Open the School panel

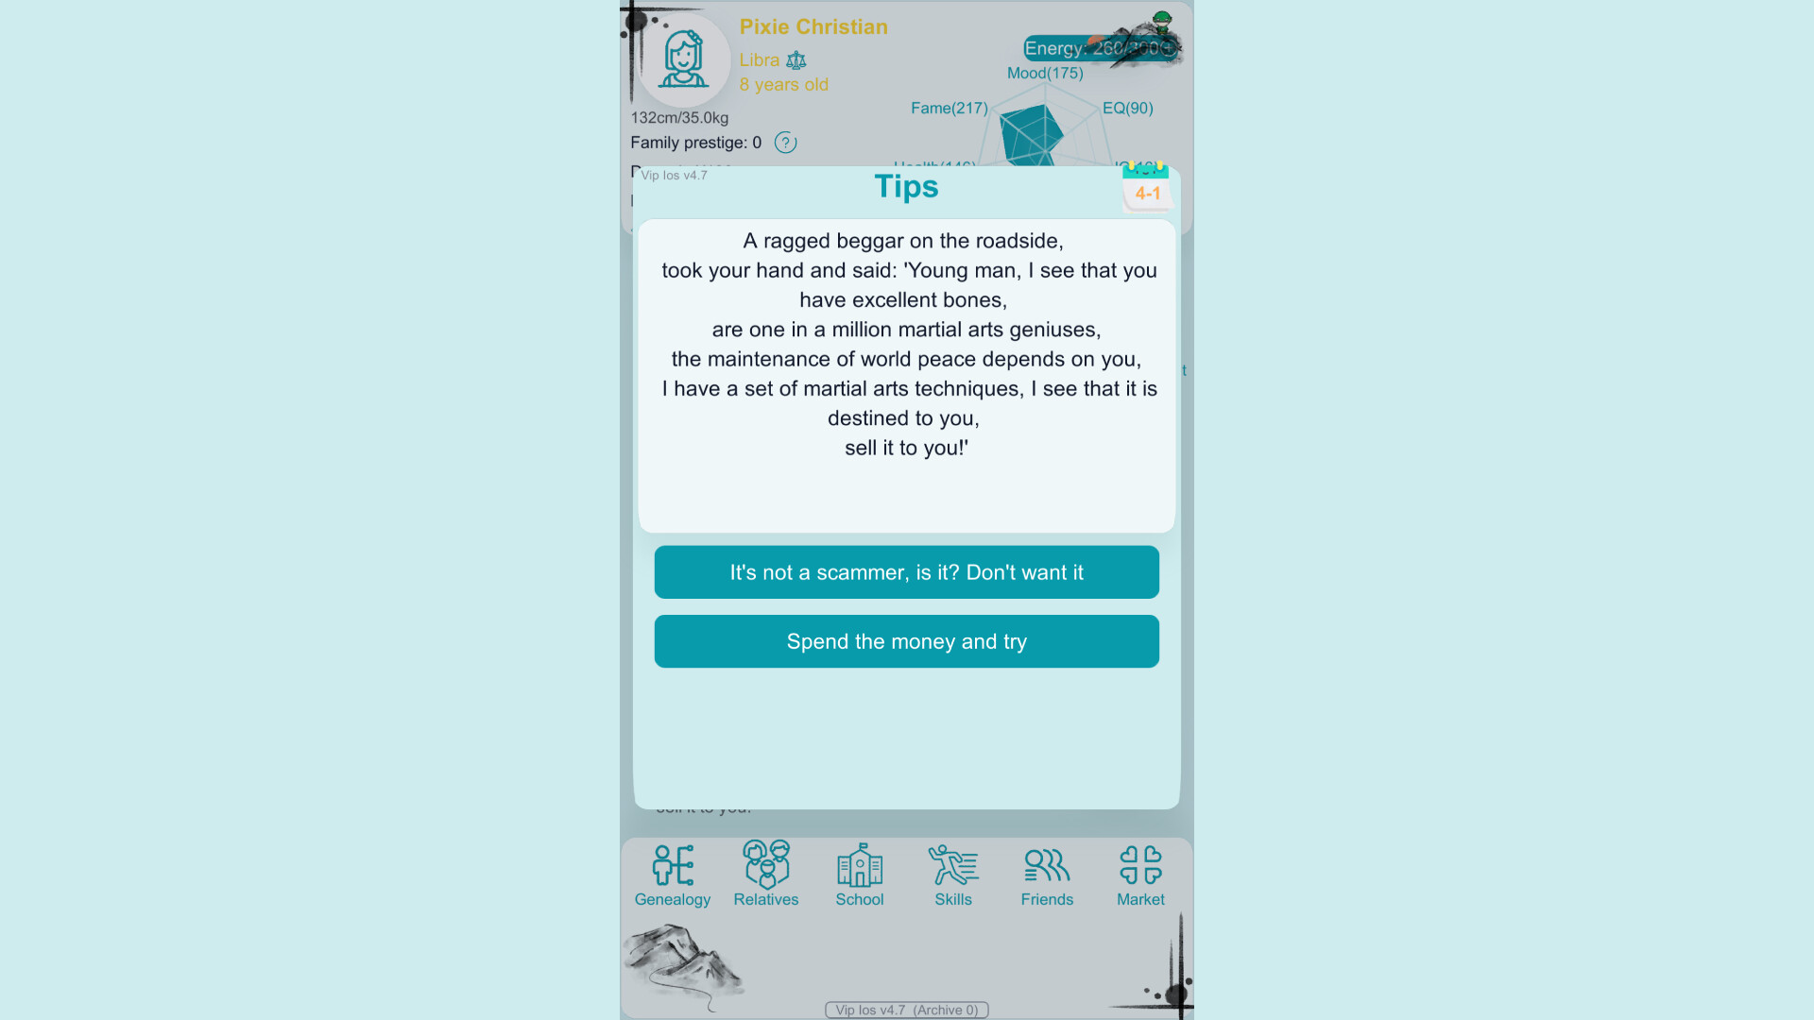(860, 872)
